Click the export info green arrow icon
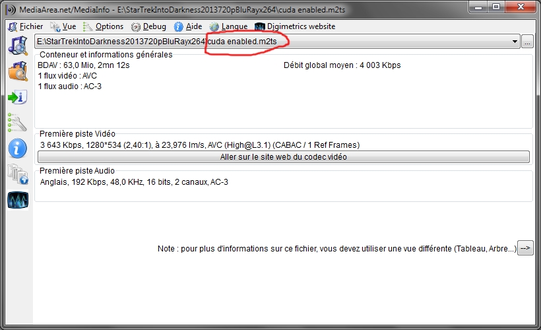This screenshot has height=330, width=541. (x=17, y=97)
